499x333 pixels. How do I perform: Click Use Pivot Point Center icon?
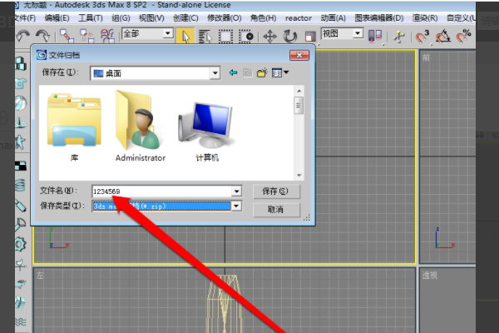[x=375, y=36]
